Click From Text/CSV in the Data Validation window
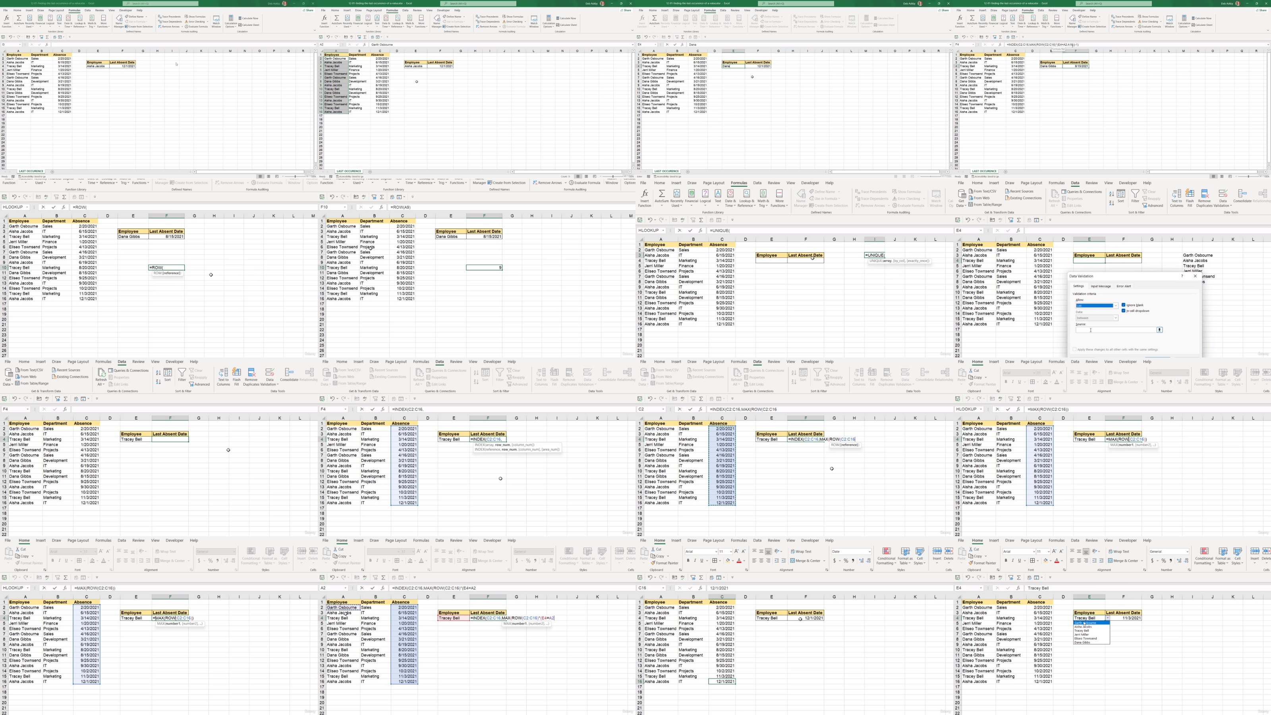This screenshot has width=1271, height=715. tap(982, 191)
